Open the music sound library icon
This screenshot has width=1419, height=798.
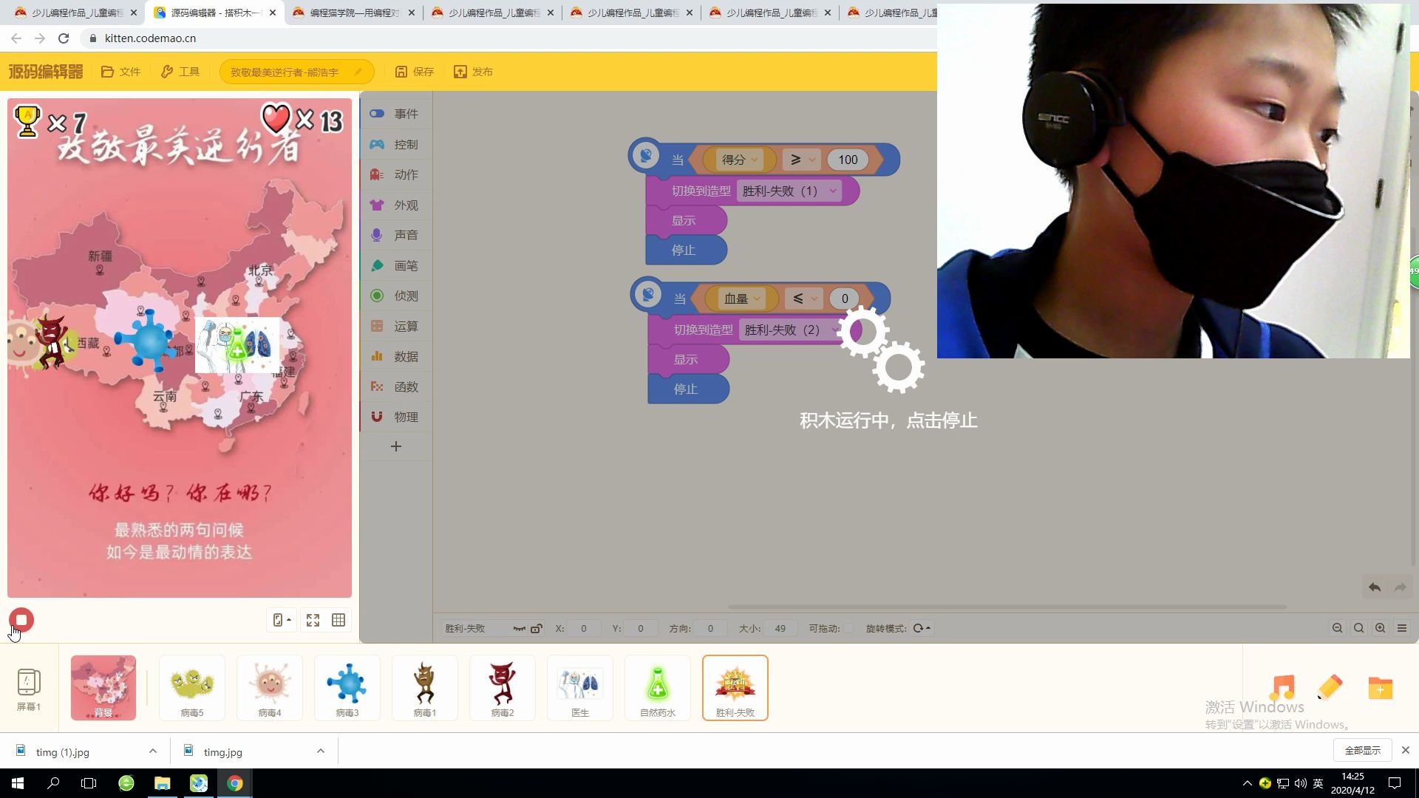click(1282, 687)
